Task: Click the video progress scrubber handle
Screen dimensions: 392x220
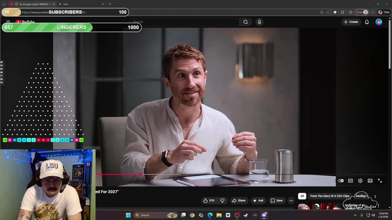Action: pyautogui.click(x=141, y=174)
